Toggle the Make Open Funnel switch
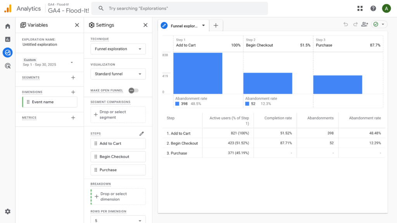 point(133,90)
